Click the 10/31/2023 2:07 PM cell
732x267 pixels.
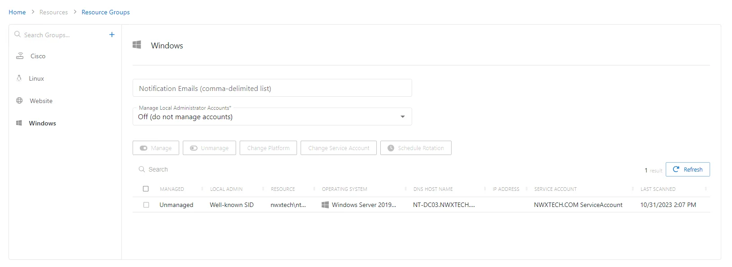668,205
